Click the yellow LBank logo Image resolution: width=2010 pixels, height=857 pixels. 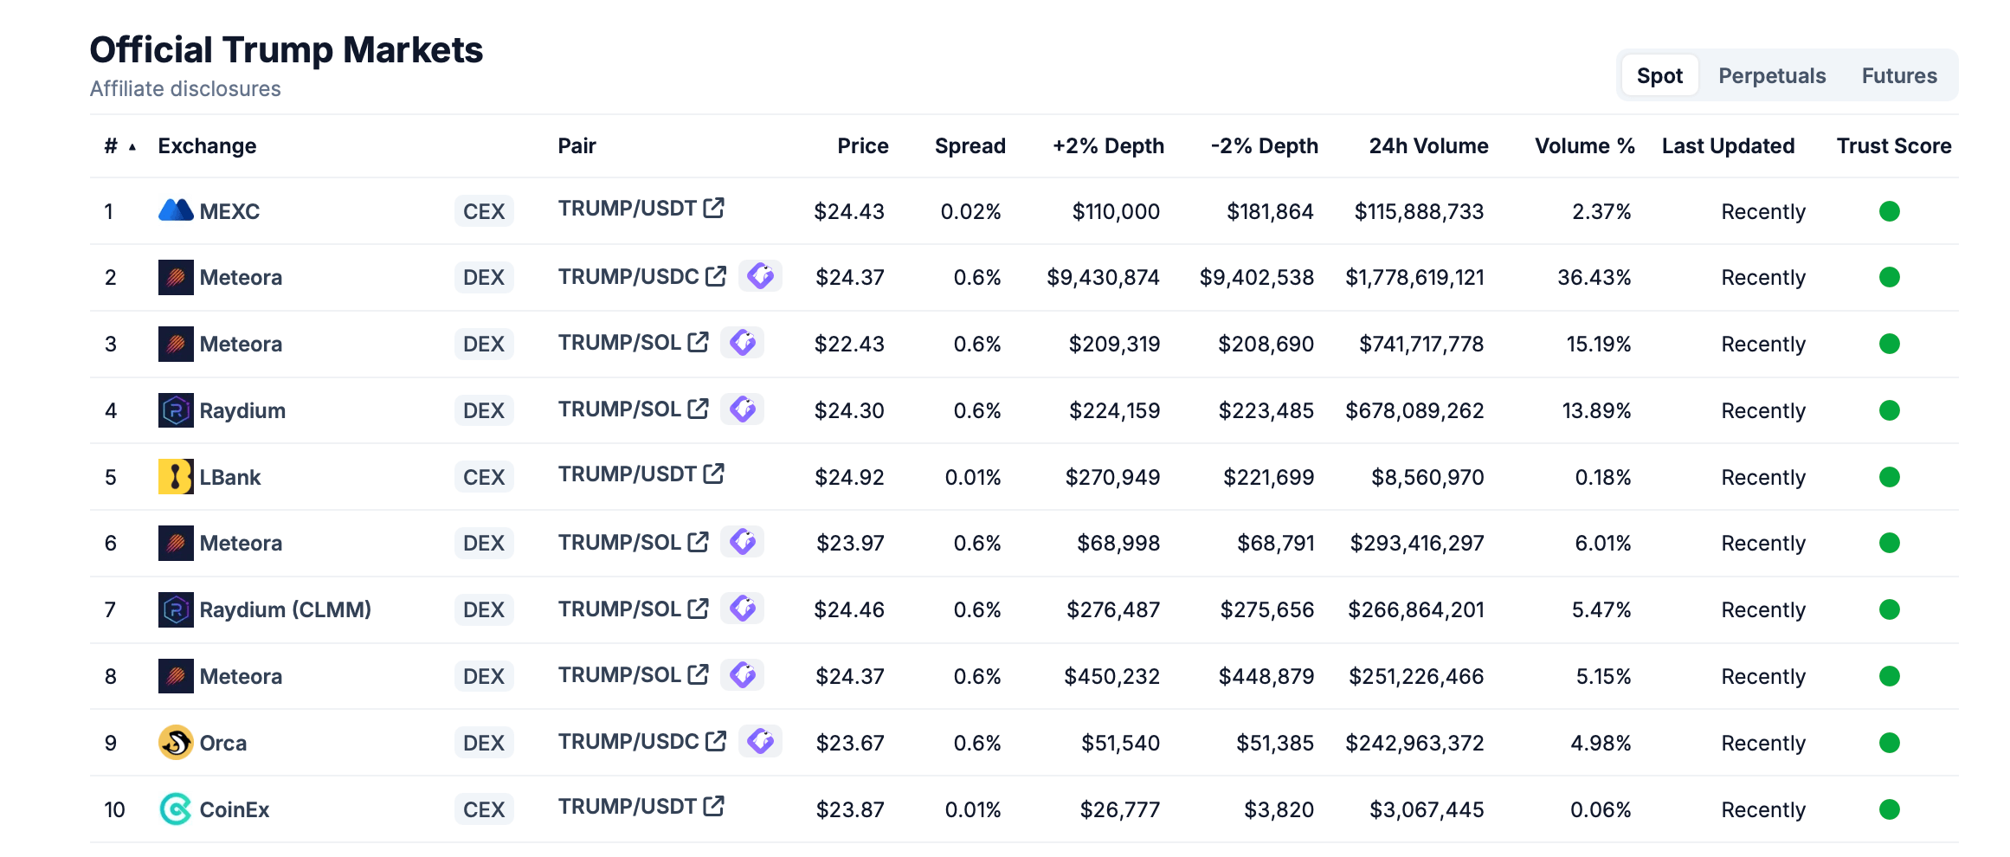pos(176,477)
